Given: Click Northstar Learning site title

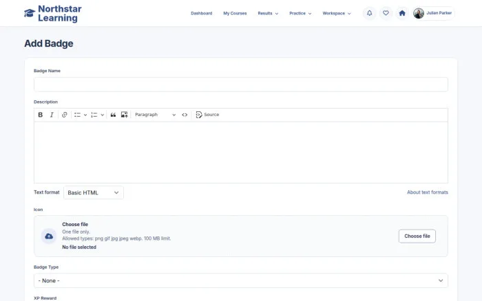Looking at the screenshot, I should coord(60,14).
